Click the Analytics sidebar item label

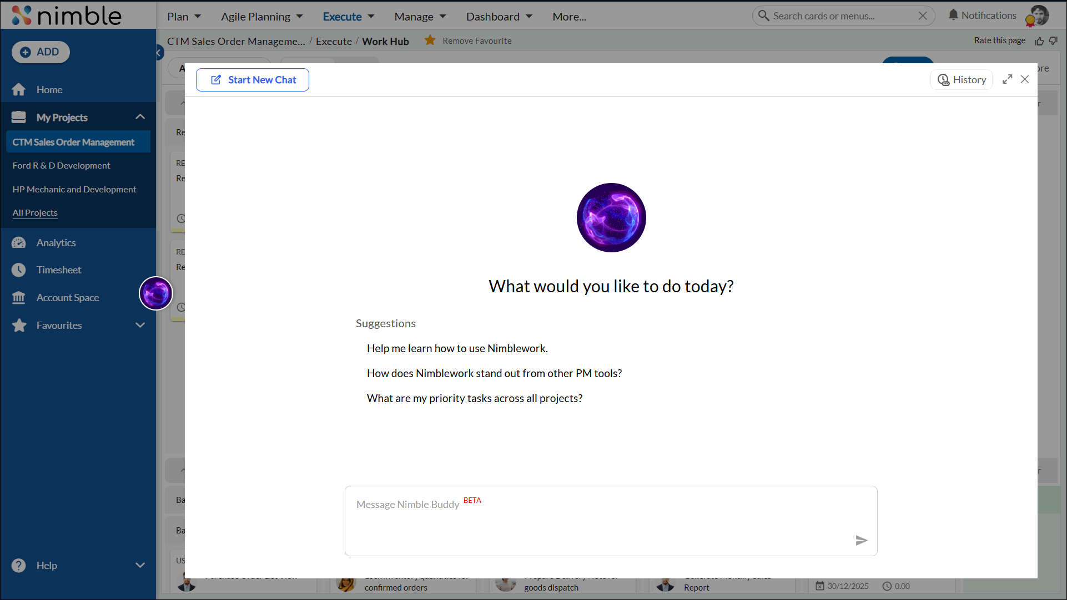pos(56,242)
